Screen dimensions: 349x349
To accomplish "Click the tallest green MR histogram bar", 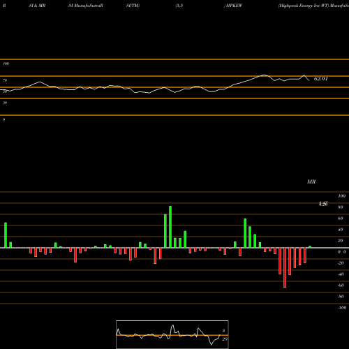I will [x=170, y=227].
